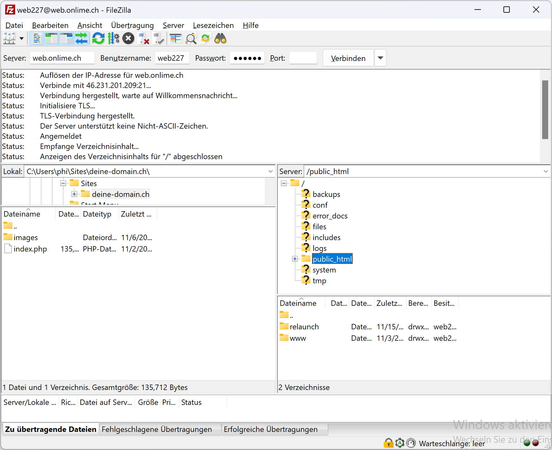
Task: Select the backups folder icon
Action: (306, 194)
